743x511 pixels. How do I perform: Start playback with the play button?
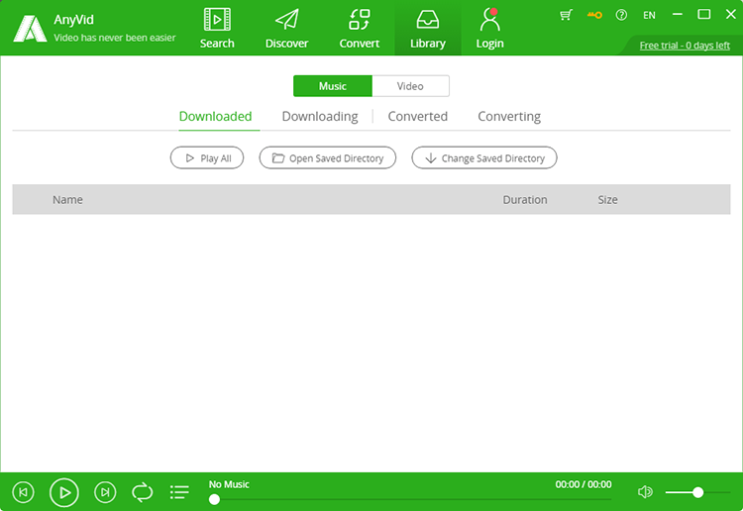(64, 492)
